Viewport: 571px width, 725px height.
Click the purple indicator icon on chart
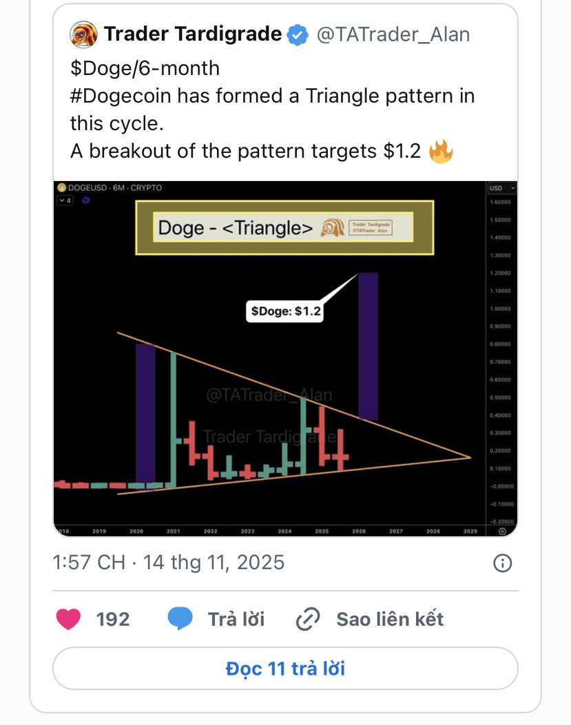coord(85,200)
